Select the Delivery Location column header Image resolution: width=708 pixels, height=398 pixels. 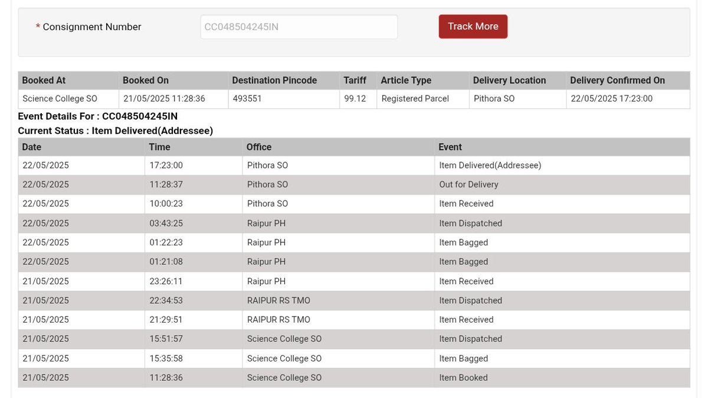[x=517, y=80]
